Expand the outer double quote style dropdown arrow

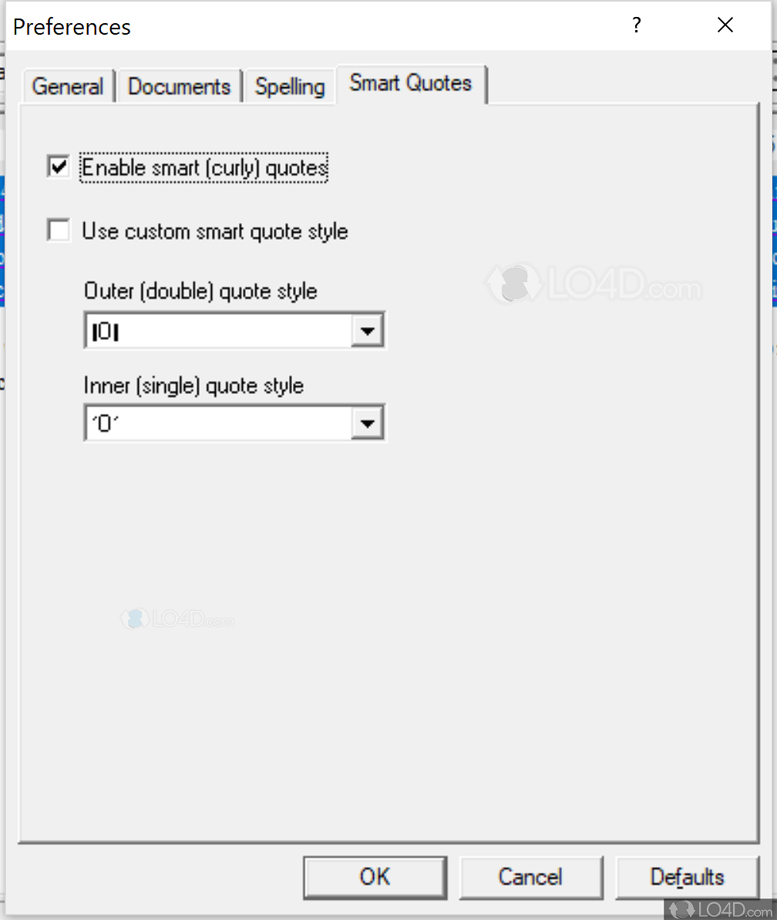pyautogui.click(x=368, y=332)
